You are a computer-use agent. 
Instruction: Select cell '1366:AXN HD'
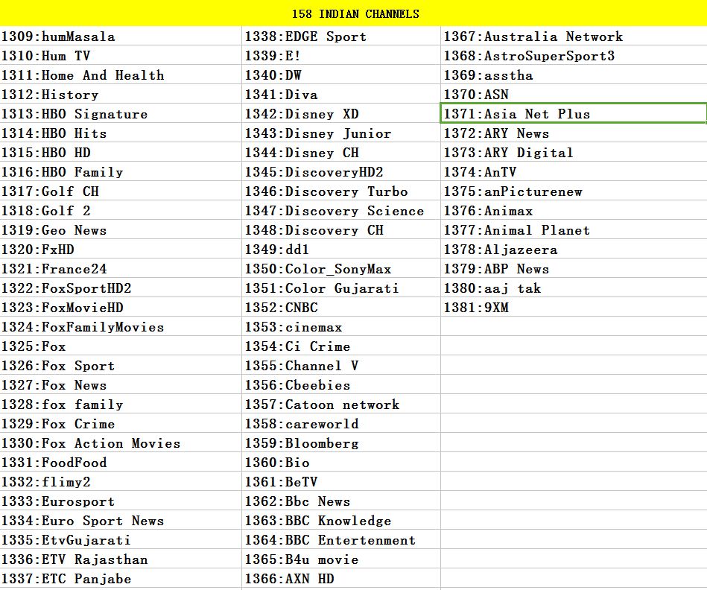click(x=341, y=579)
